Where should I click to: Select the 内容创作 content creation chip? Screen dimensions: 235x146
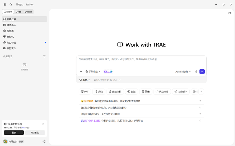point(181,91)
